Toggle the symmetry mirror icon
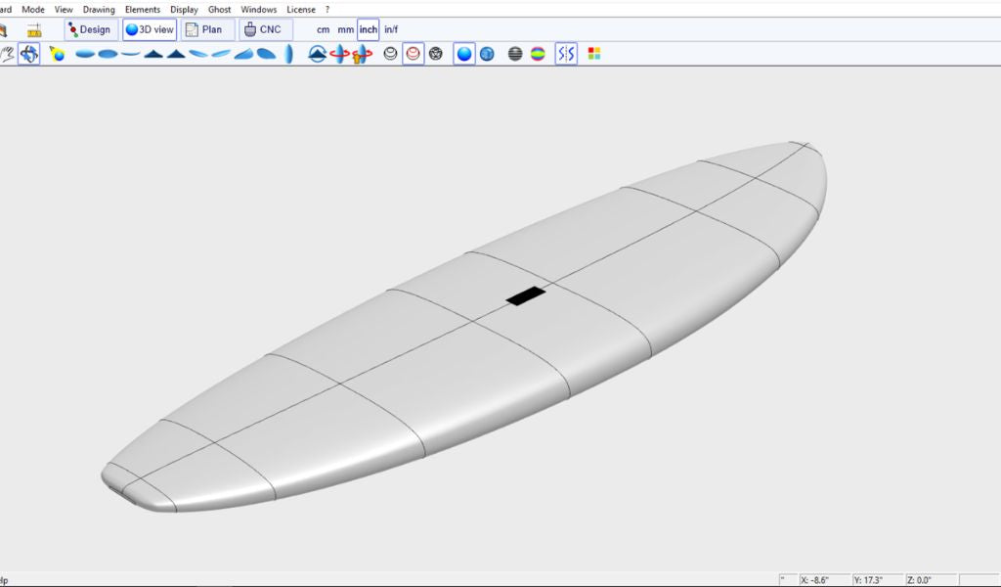The image size is (1001, 587). 566,54
